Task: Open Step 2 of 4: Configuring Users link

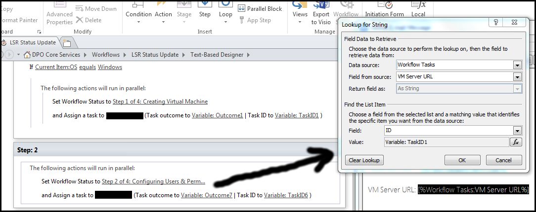Action: [x=153, y=181]
